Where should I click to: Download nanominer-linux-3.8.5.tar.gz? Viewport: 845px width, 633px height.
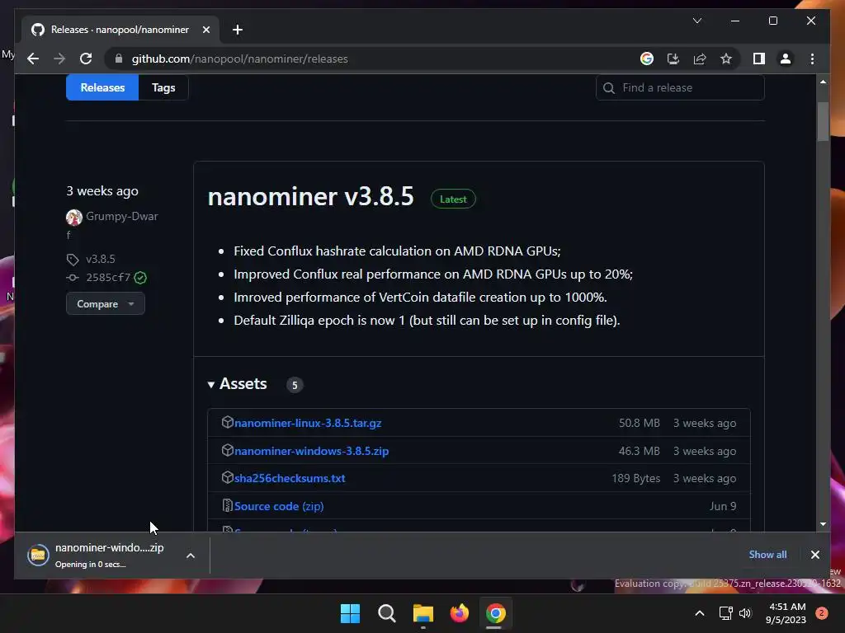pyautogui.click(x=308, y=423)
